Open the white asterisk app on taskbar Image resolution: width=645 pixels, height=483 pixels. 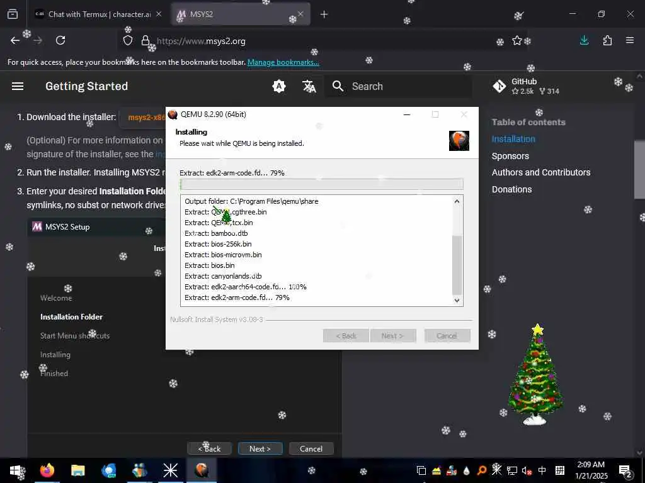tap(170, 470)
